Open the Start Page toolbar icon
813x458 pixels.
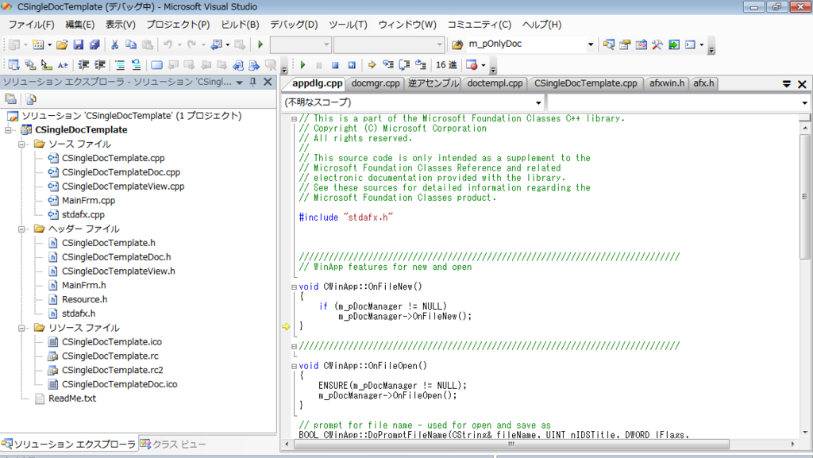click(x=673, y=44)
